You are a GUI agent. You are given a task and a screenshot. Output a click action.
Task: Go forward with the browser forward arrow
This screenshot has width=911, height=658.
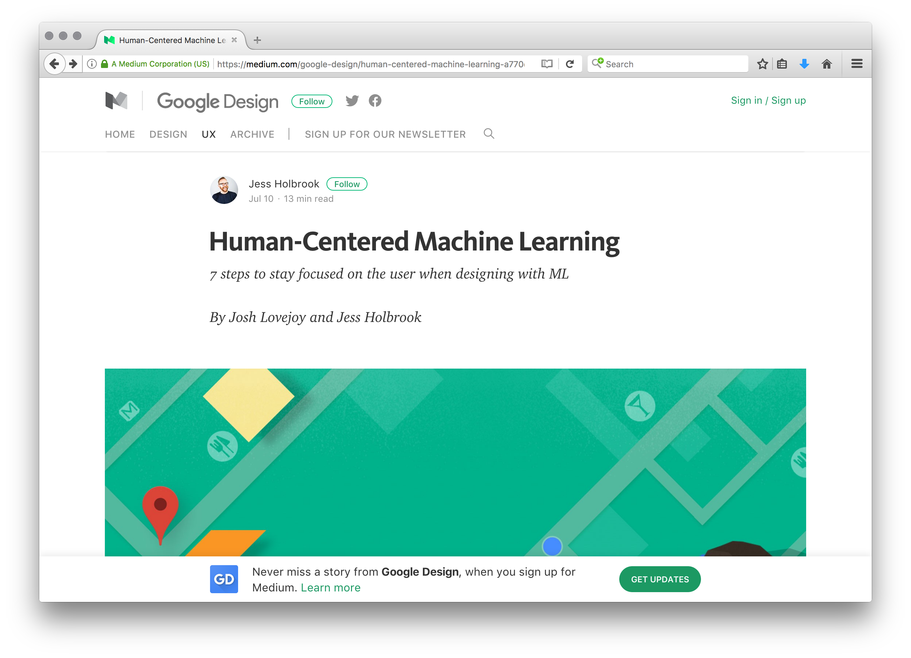pos(73,64)
